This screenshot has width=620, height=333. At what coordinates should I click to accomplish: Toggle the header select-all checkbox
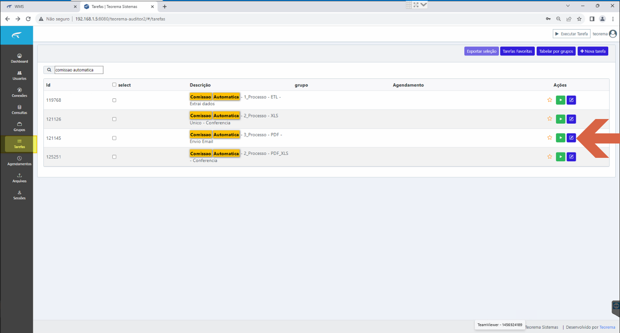[x=114, y=85]
